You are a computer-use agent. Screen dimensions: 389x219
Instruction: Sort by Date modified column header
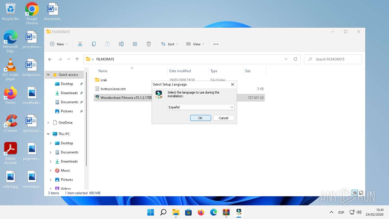(180, 71)
